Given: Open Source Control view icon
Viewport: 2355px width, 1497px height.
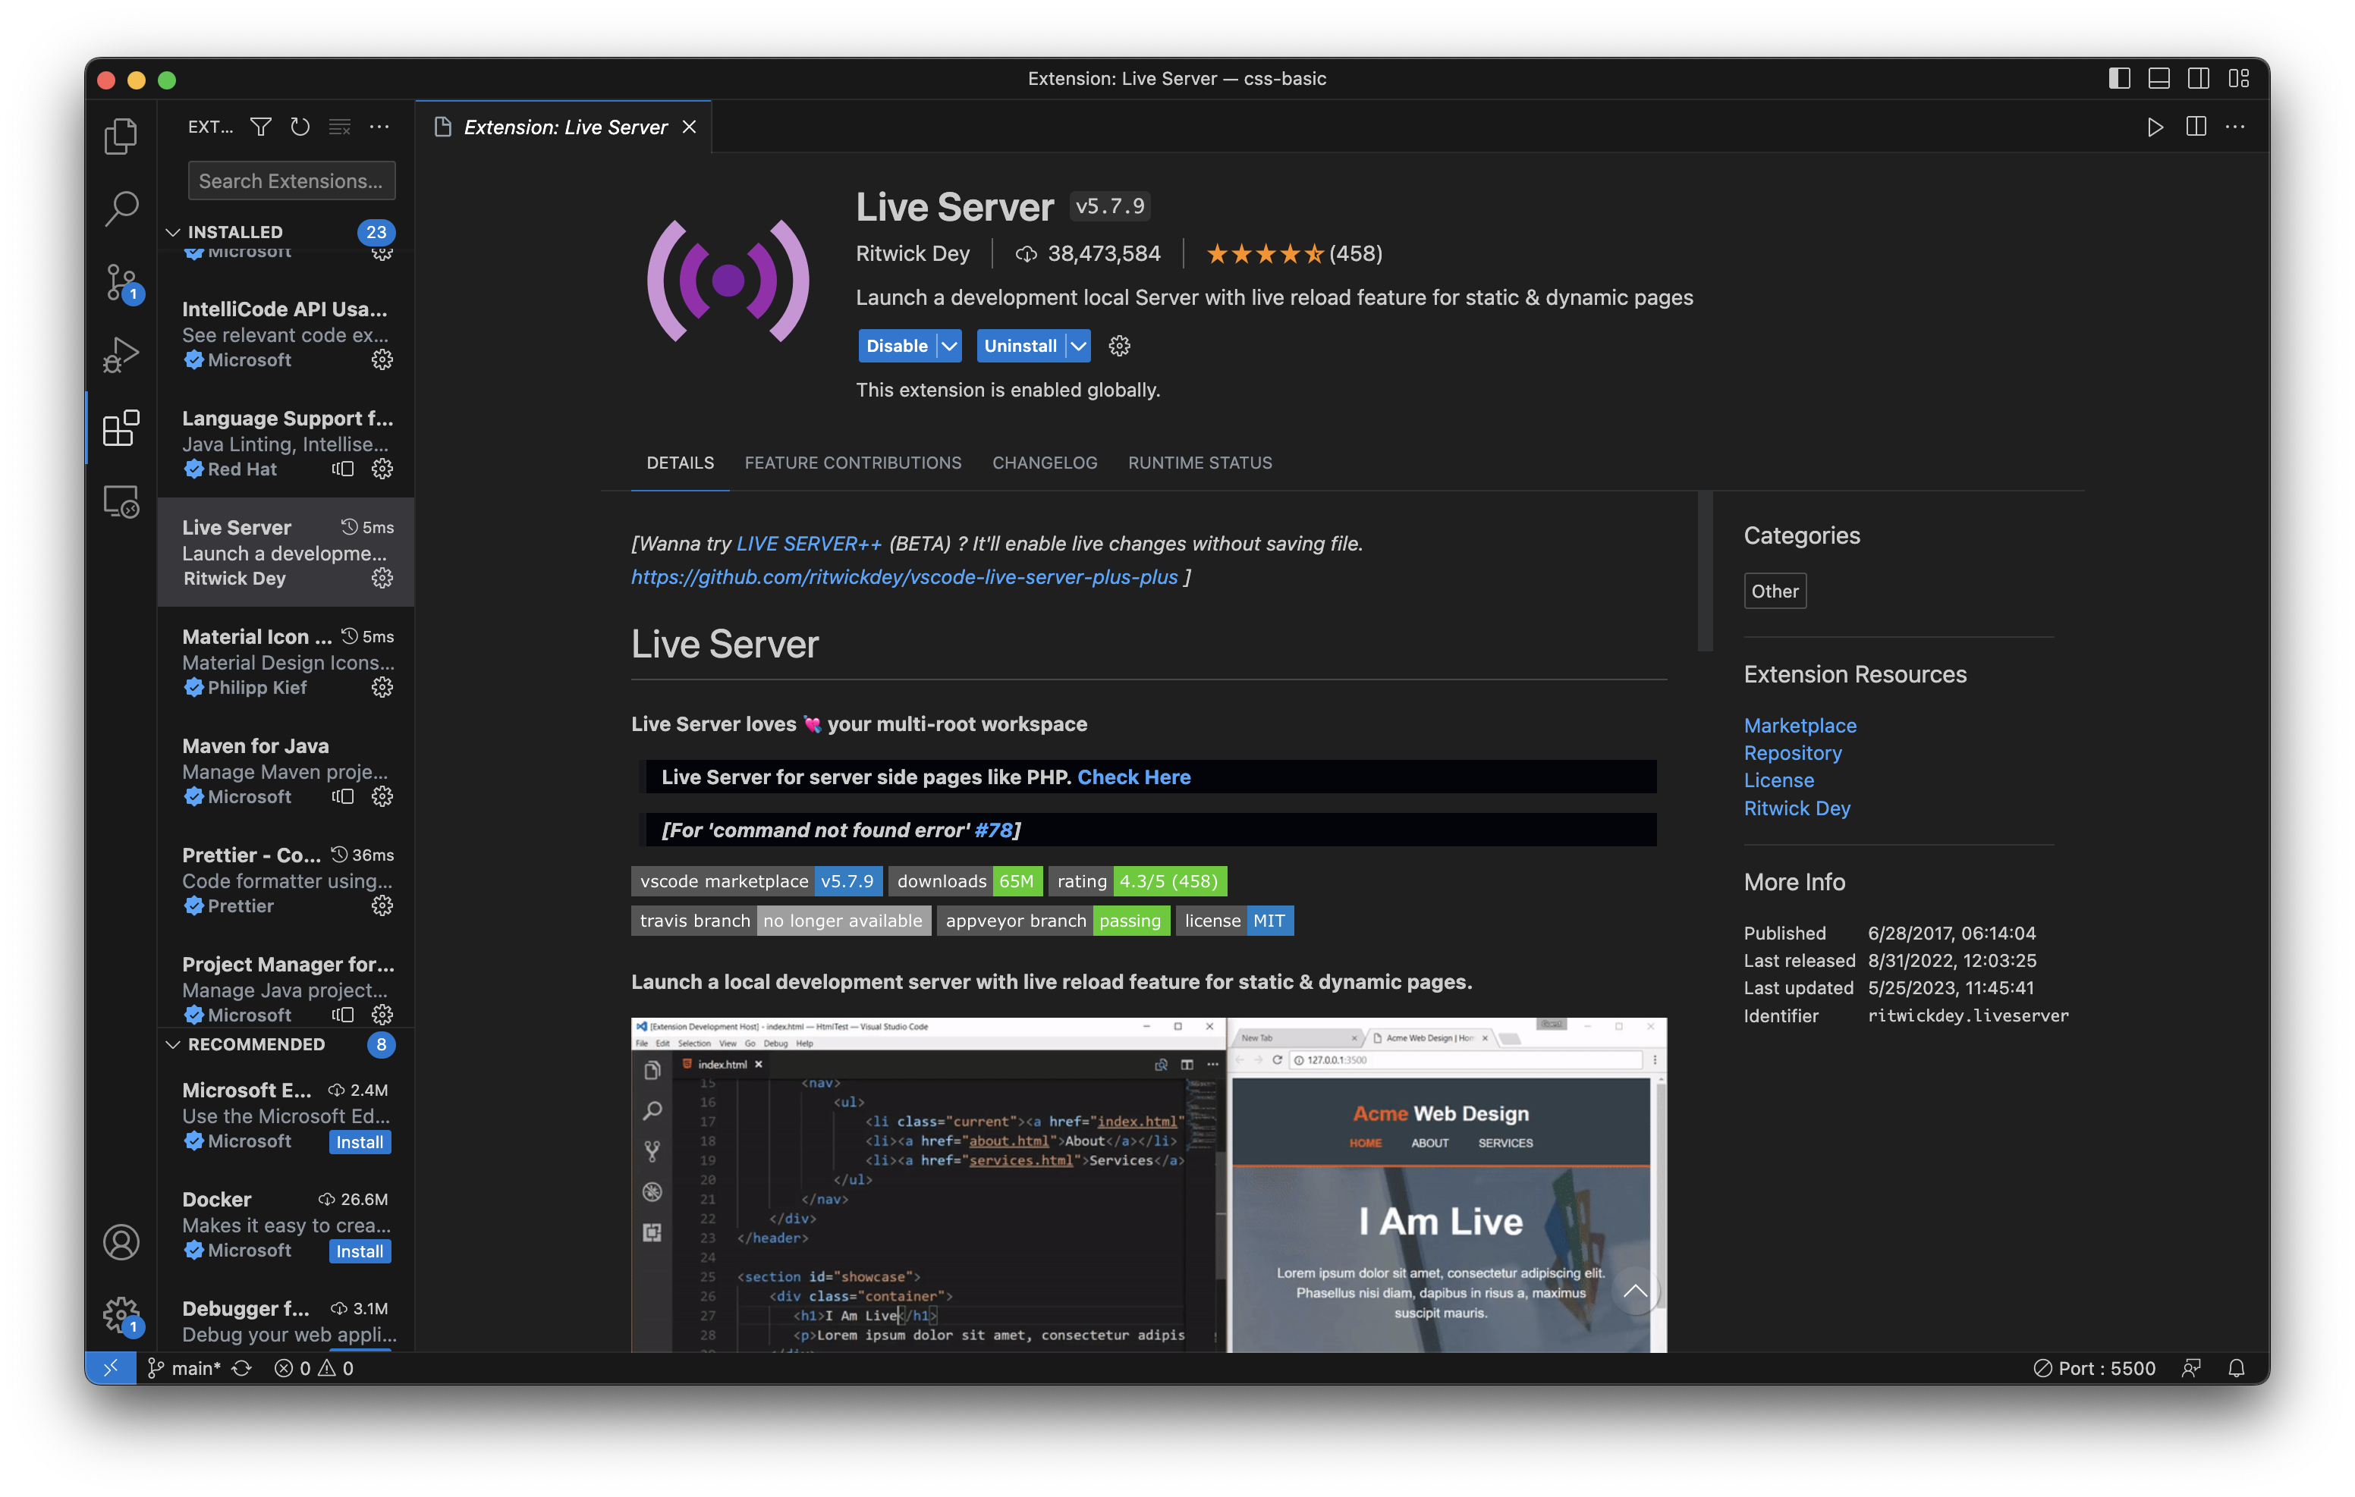Looking at the screenshot, I should (x=121, y=281).
